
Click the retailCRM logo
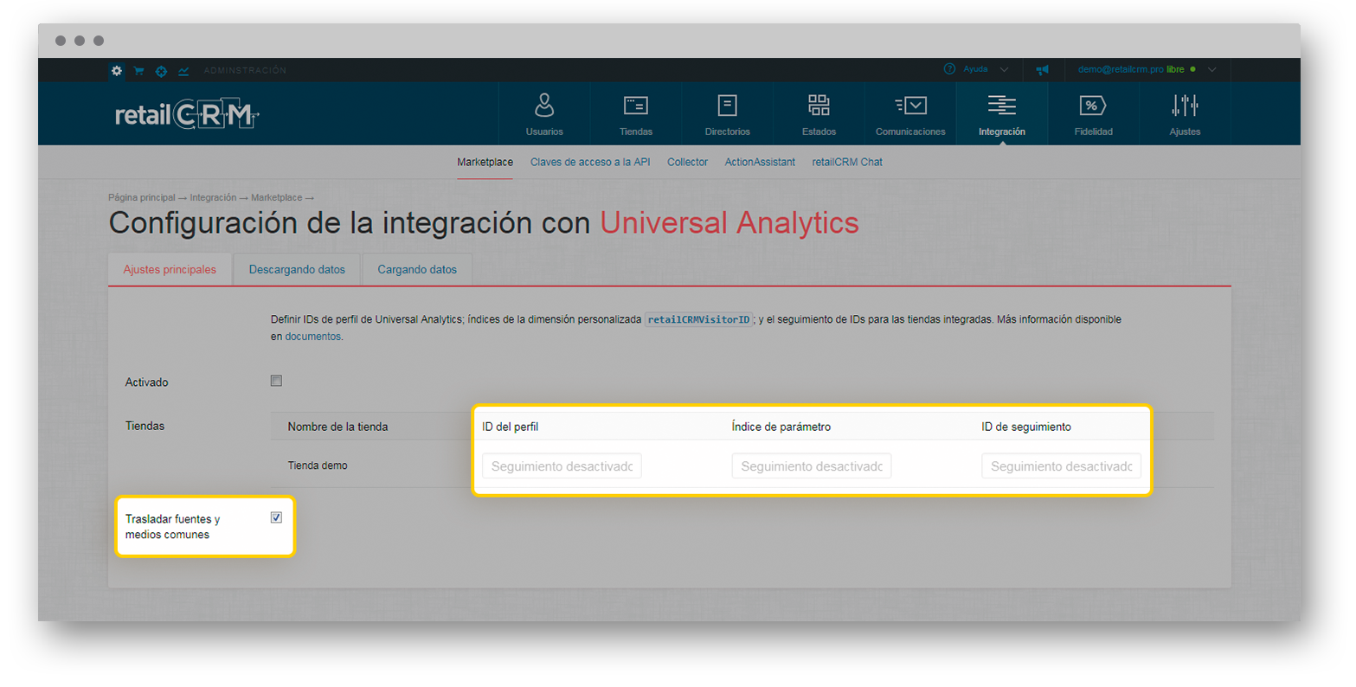tap(187, 114)
